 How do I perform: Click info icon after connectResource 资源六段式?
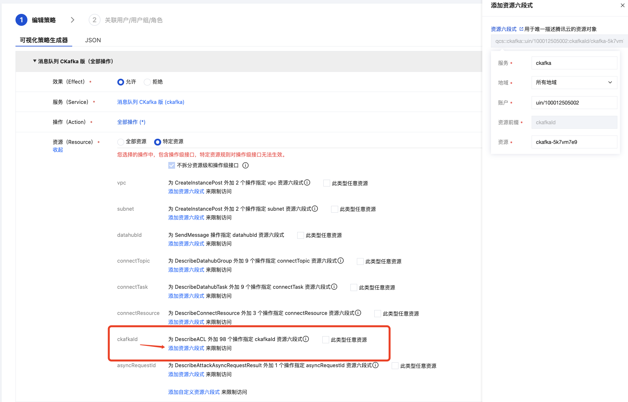click(x=358, y=313)
